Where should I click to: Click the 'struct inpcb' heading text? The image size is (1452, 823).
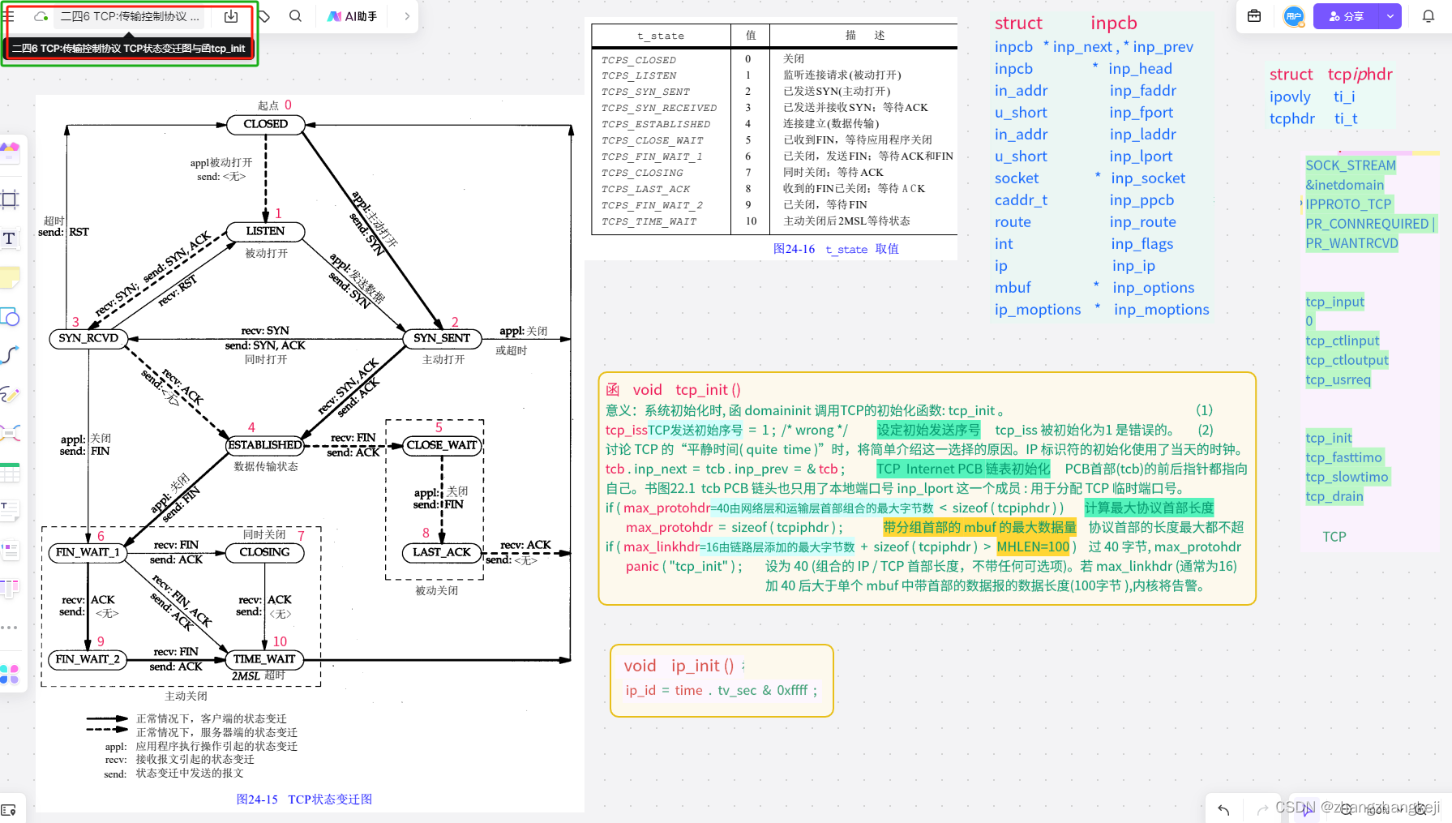pos(1066,24)
